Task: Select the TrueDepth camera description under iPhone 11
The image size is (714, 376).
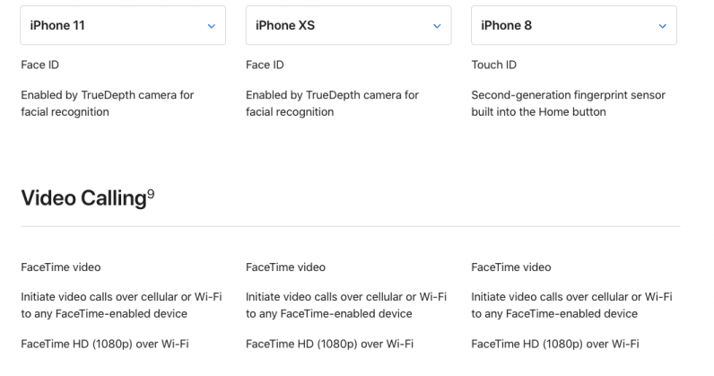Action: 107,103
